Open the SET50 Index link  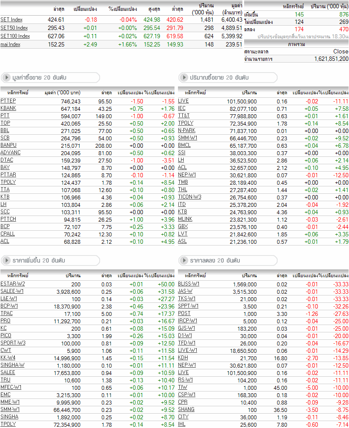tap(14, 28)
